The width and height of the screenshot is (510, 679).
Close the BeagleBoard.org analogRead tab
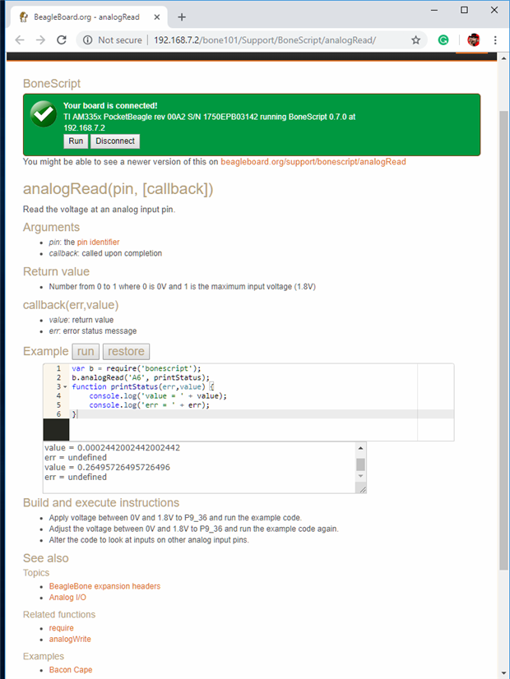pos(157,17)
